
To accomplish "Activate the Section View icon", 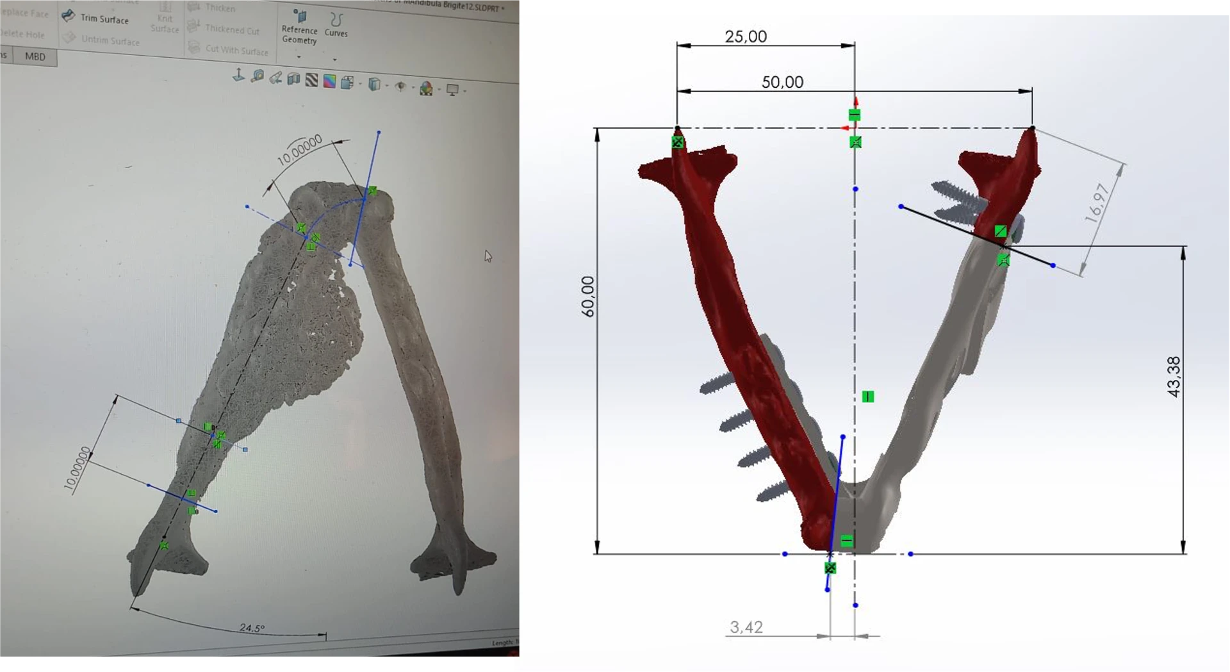I will pyautogui.click(x=293, y=79).
